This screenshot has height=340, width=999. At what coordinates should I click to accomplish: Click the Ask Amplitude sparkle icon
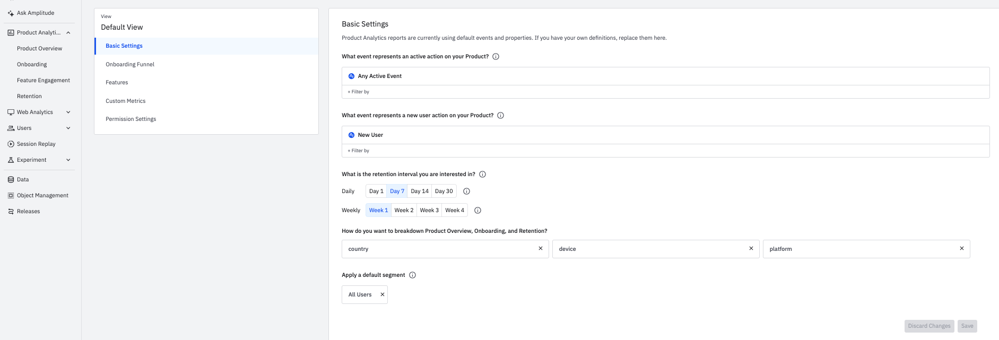(x=11, y=13)
